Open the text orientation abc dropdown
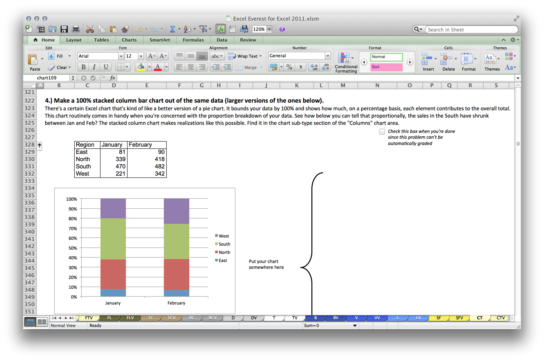This screenshot has width=544, height=361. pos(217,56)
